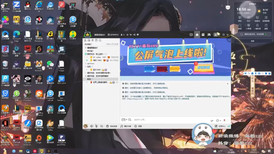
Task: Open the font style icon in chat box
Action: tap(130, 120)
